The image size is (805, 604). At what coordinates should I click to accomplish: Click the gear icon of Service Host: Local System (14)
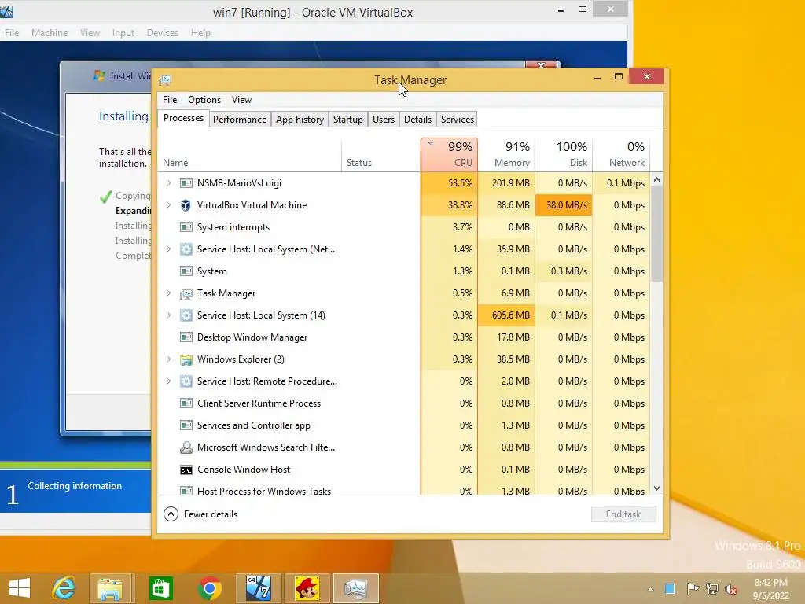pos(186,315)
